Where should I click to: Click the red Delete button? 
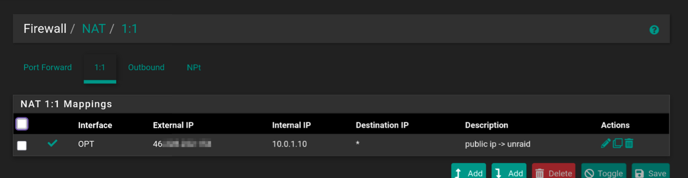pyautogui.click(x=553, y=171)
